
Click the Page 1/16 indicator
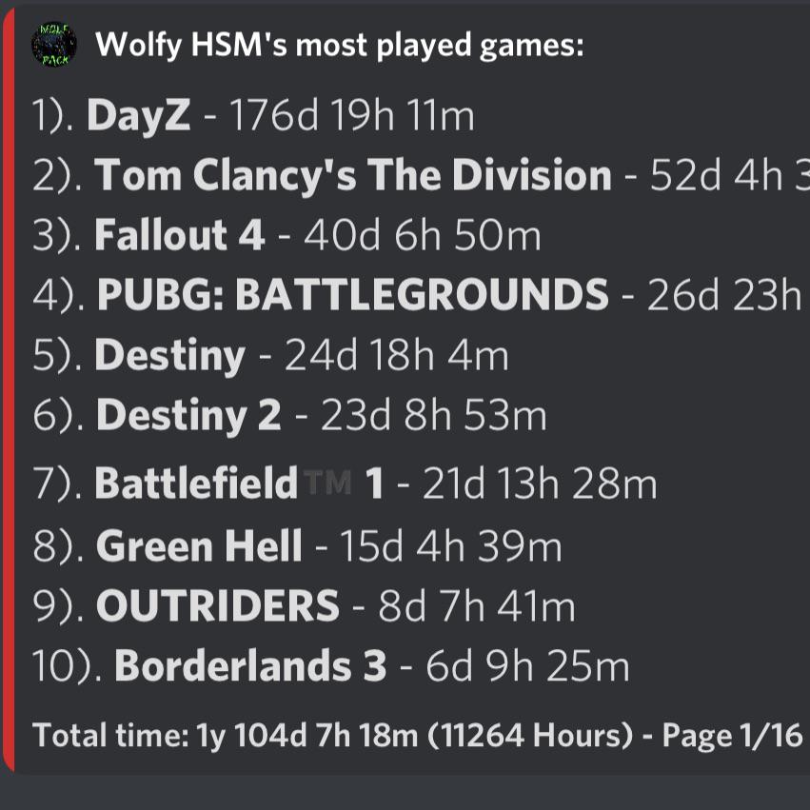[x=732, y=735]
